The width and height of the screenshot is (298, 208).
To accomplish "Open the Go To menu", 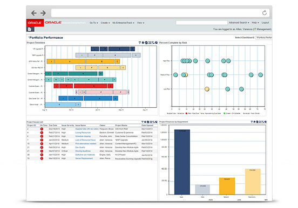I will click(94, 23).
